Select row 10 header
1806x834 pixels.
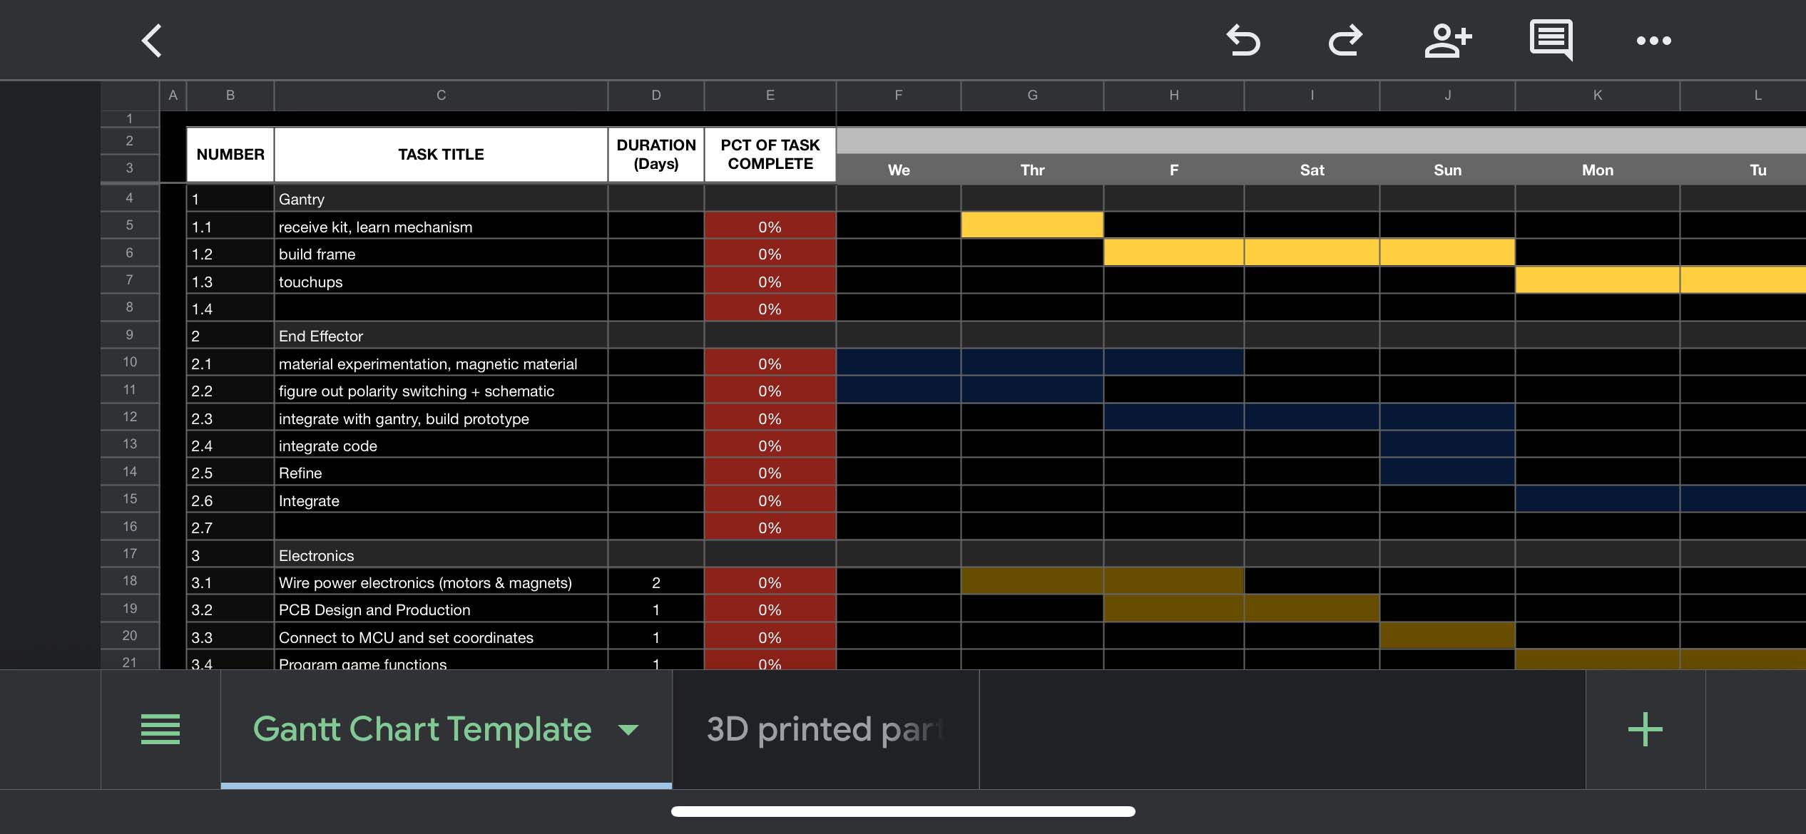point(130,362)
